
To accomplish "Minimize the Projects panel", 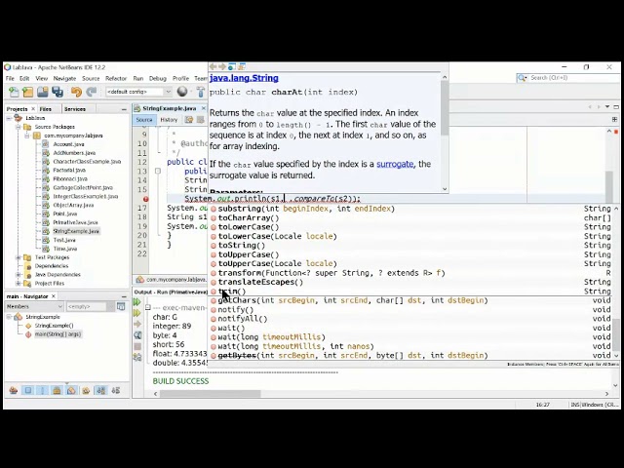I will 124,109.
